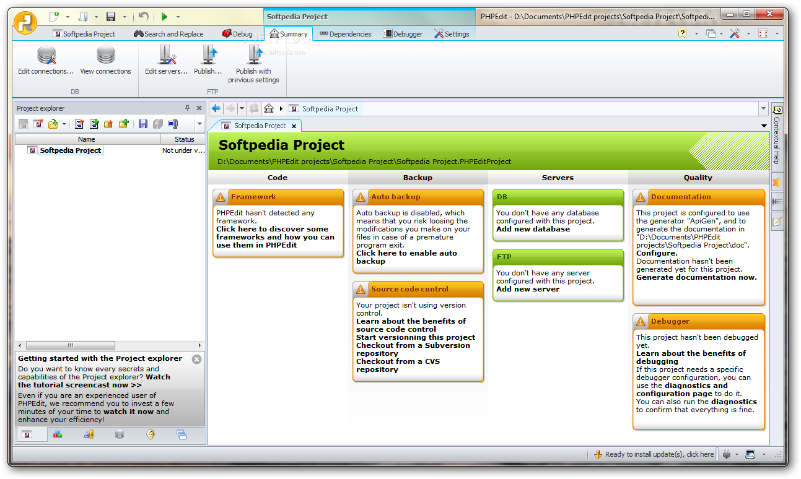The width and height of the screenshot is (801, 479).
Task: Open the navigation history dropdown arrow
Action: tap(242, 108)
